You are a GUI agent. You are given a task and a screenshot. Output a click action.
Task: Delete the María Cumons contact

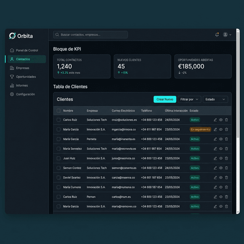pyautogui.click(x=226, y=187)
